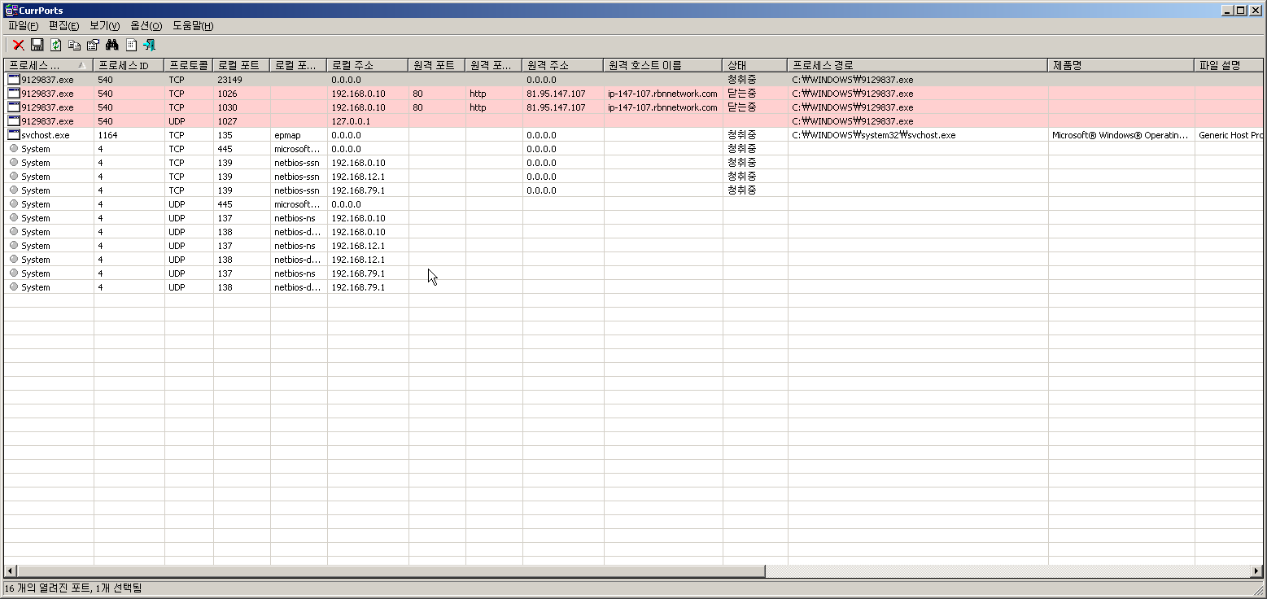The height and width of the screenshot is (599, 1267).
Task: Open the 파일(F) menu
Action: point(23,26)
